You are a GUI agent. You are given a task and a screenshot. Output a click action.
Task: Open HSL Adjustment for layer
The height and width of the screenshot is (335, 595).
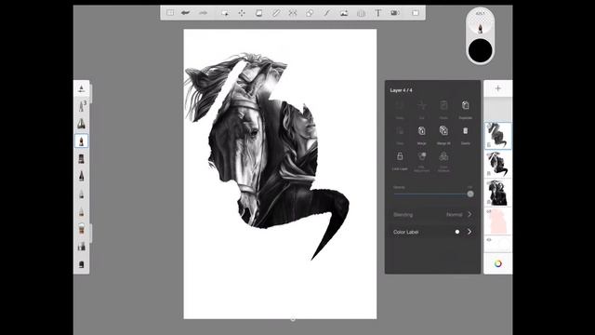pyautogui.click(x=421, y=161)
